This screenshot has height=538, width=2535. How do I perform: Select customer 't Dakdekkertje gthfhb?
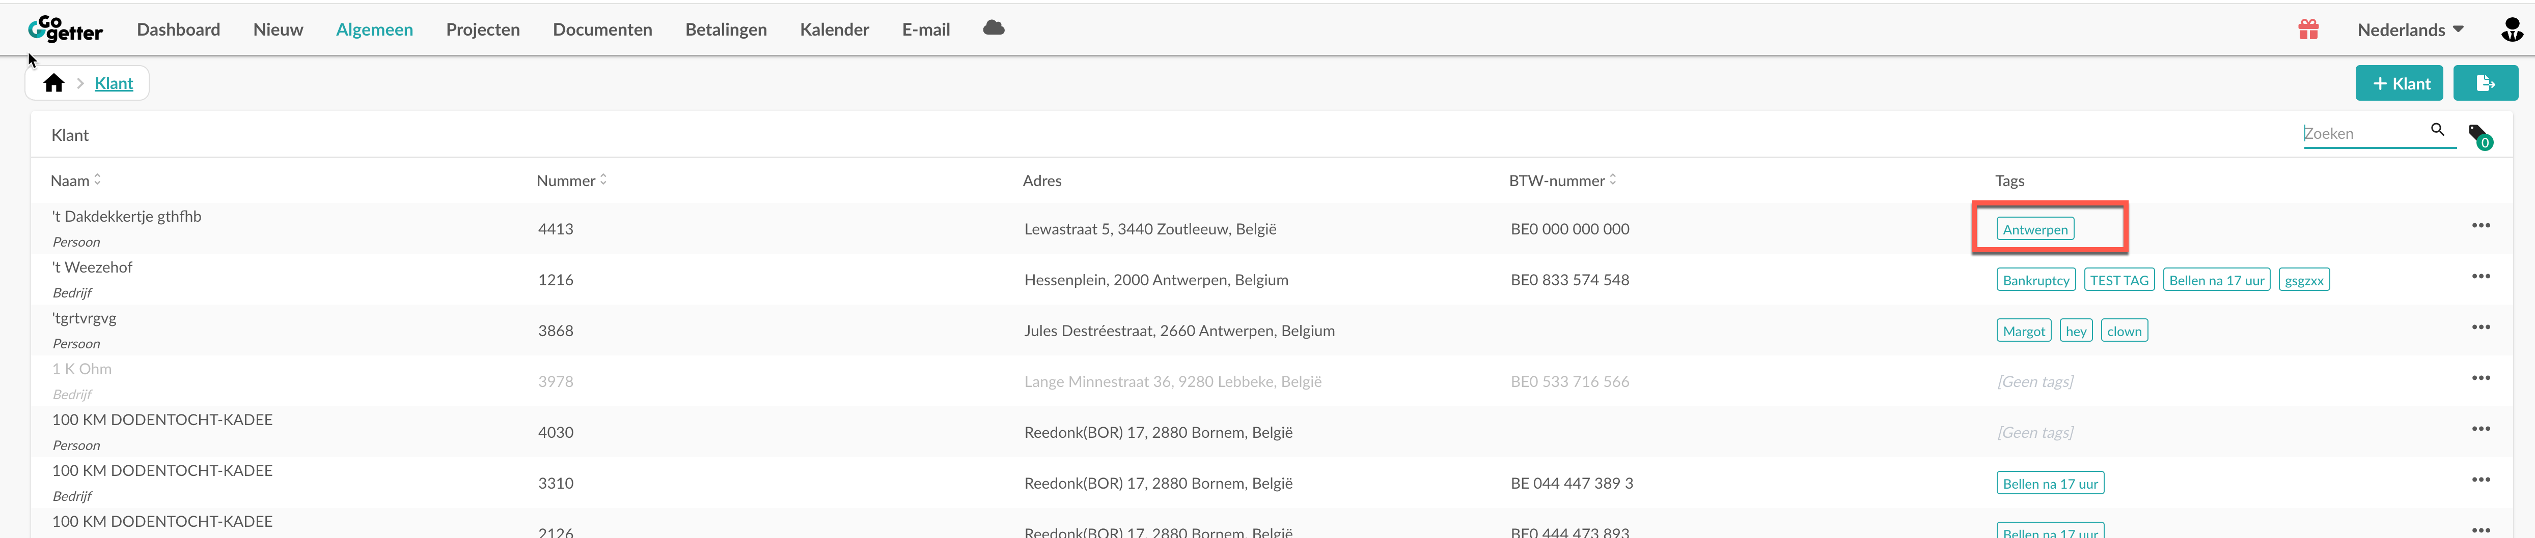127,217
